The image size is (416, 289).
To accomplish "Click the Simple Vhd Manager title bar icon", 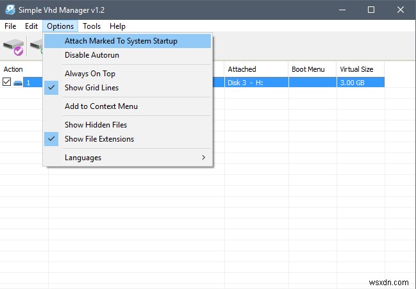I will click(10, 10).
